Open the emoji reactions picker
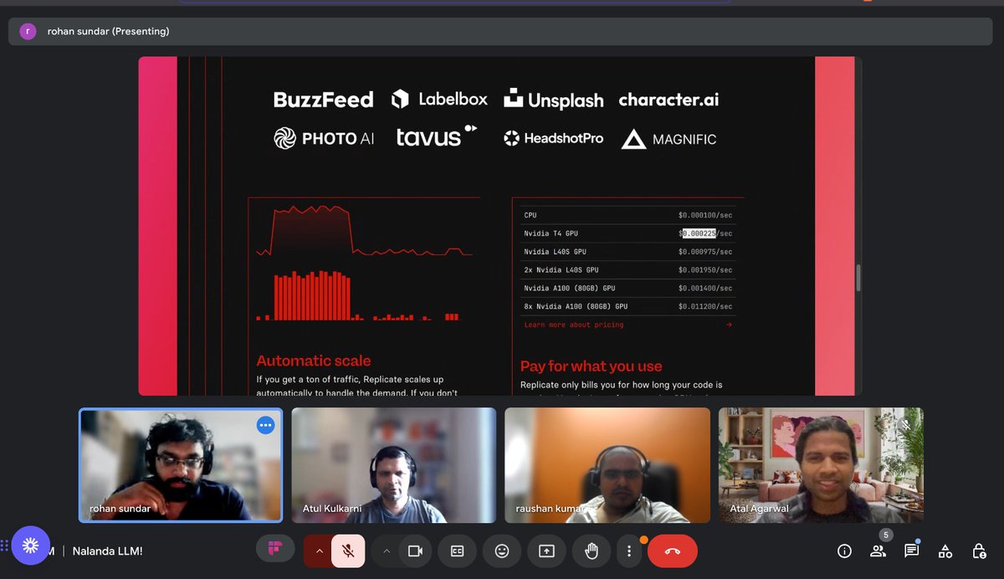 coord(502,551)
